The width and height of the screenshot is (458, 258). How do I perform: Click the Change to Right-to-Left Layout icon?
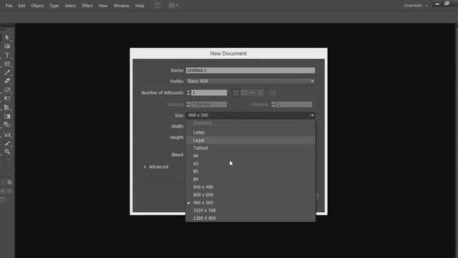pyautogui.click(x=272, y=92)
